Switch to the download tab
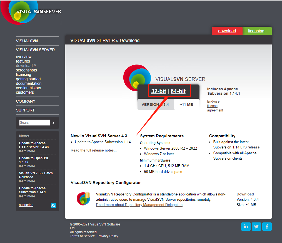 click(227, 31)
